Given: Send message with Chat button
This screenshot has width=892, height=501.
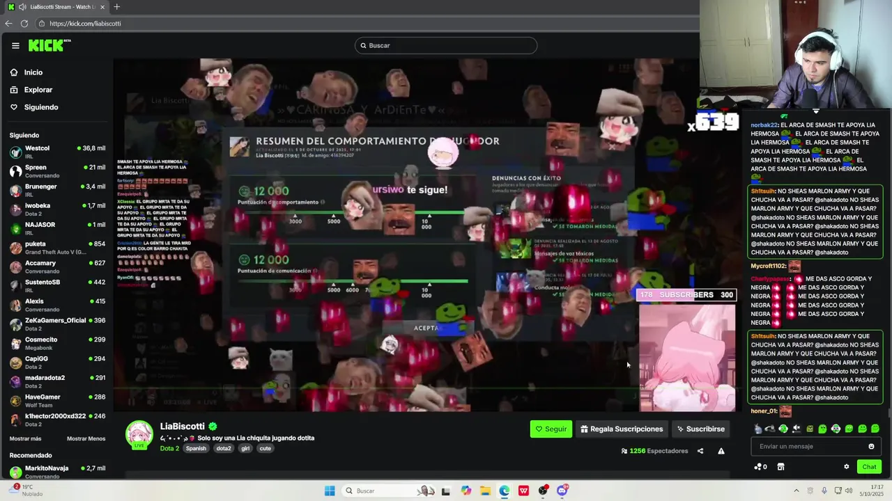Looking at the screenshot, I should (870, 467).
